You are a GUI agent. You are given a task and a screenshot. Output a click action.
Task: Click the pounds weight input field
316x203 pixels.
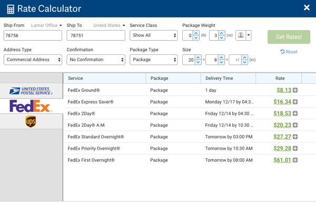[188, 35]
